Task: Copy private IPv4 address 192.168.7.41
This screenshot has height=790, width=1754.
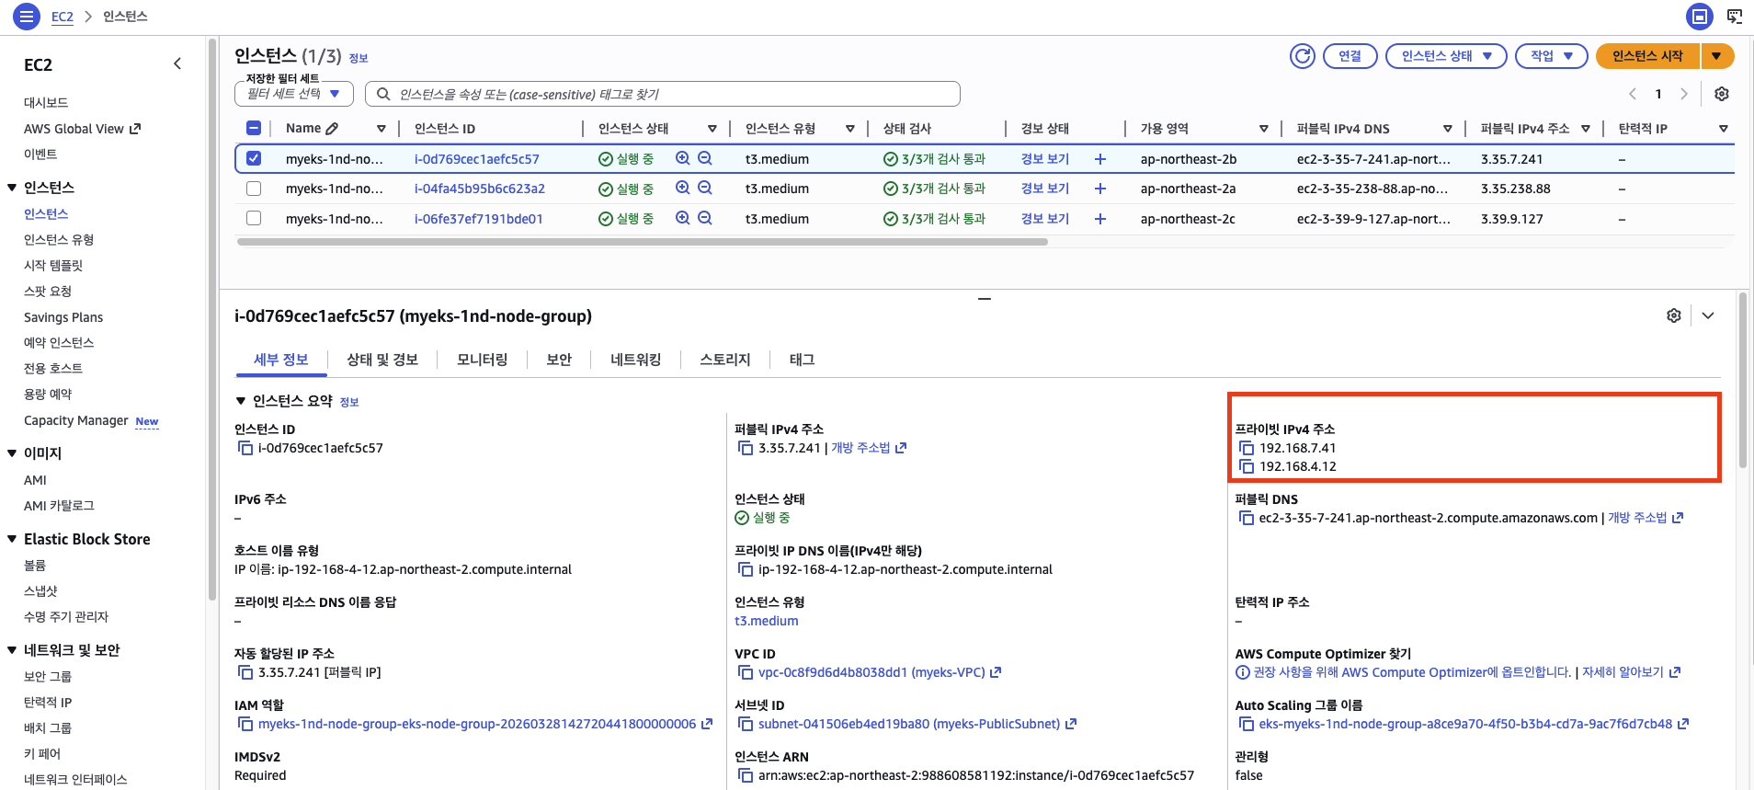Action: click(x=1247, y=448)
